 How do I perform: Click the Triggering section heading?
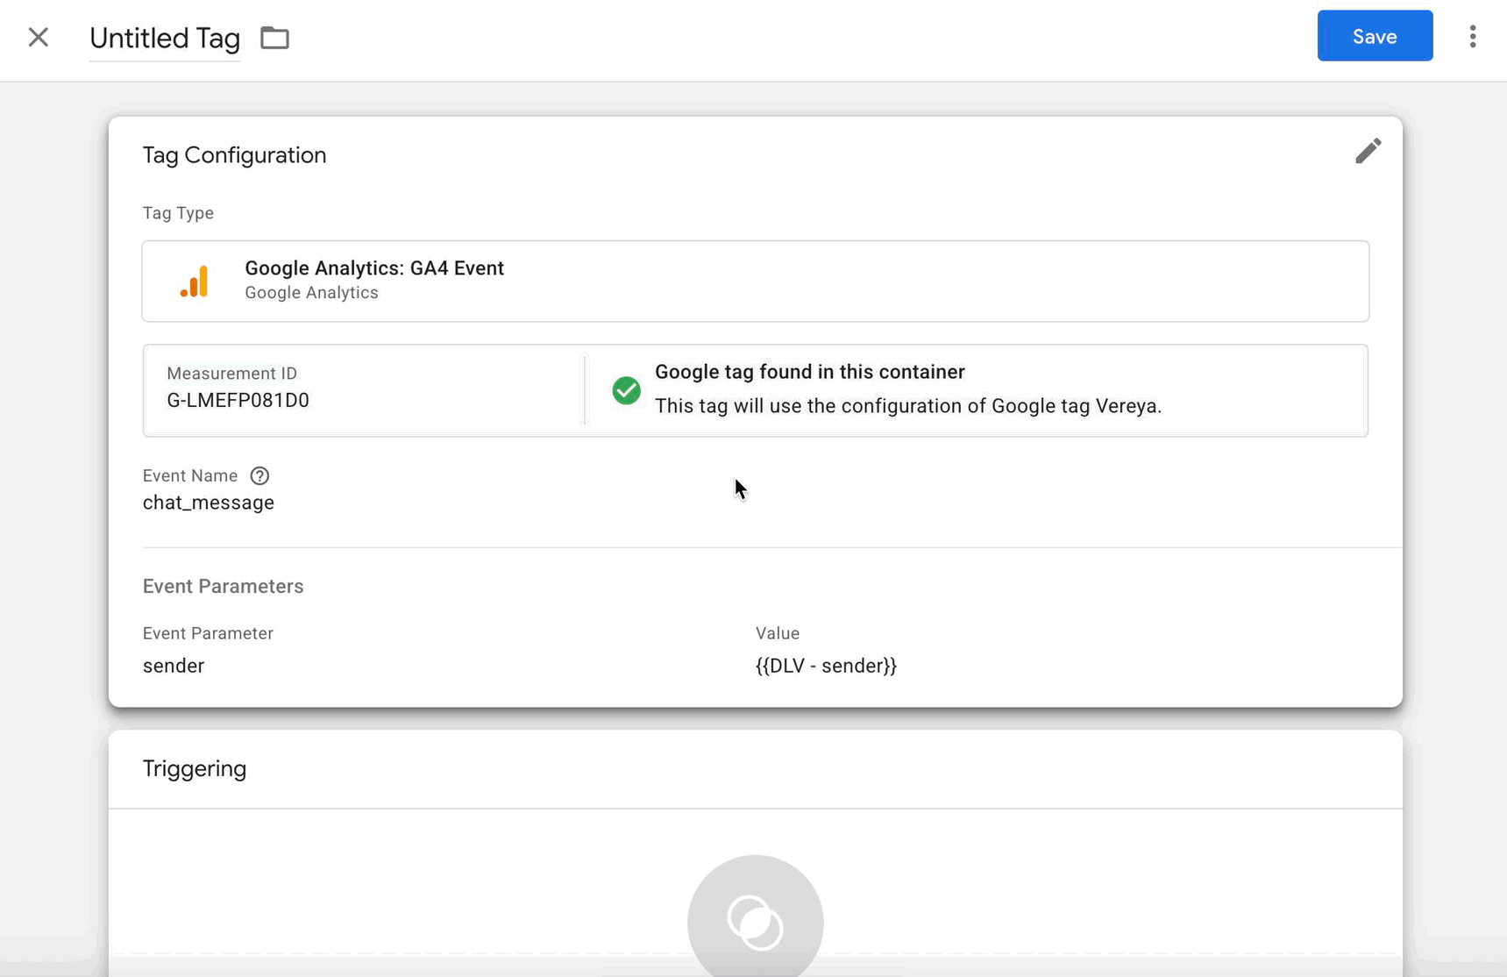coord(195,768)
